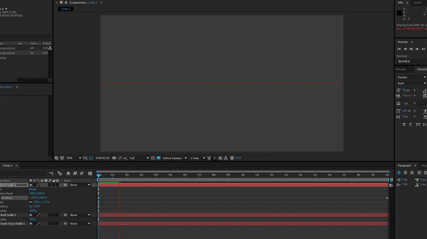Center paragraph text alignment
This screenshot has height=239, width=427.
tap(406, 173)
